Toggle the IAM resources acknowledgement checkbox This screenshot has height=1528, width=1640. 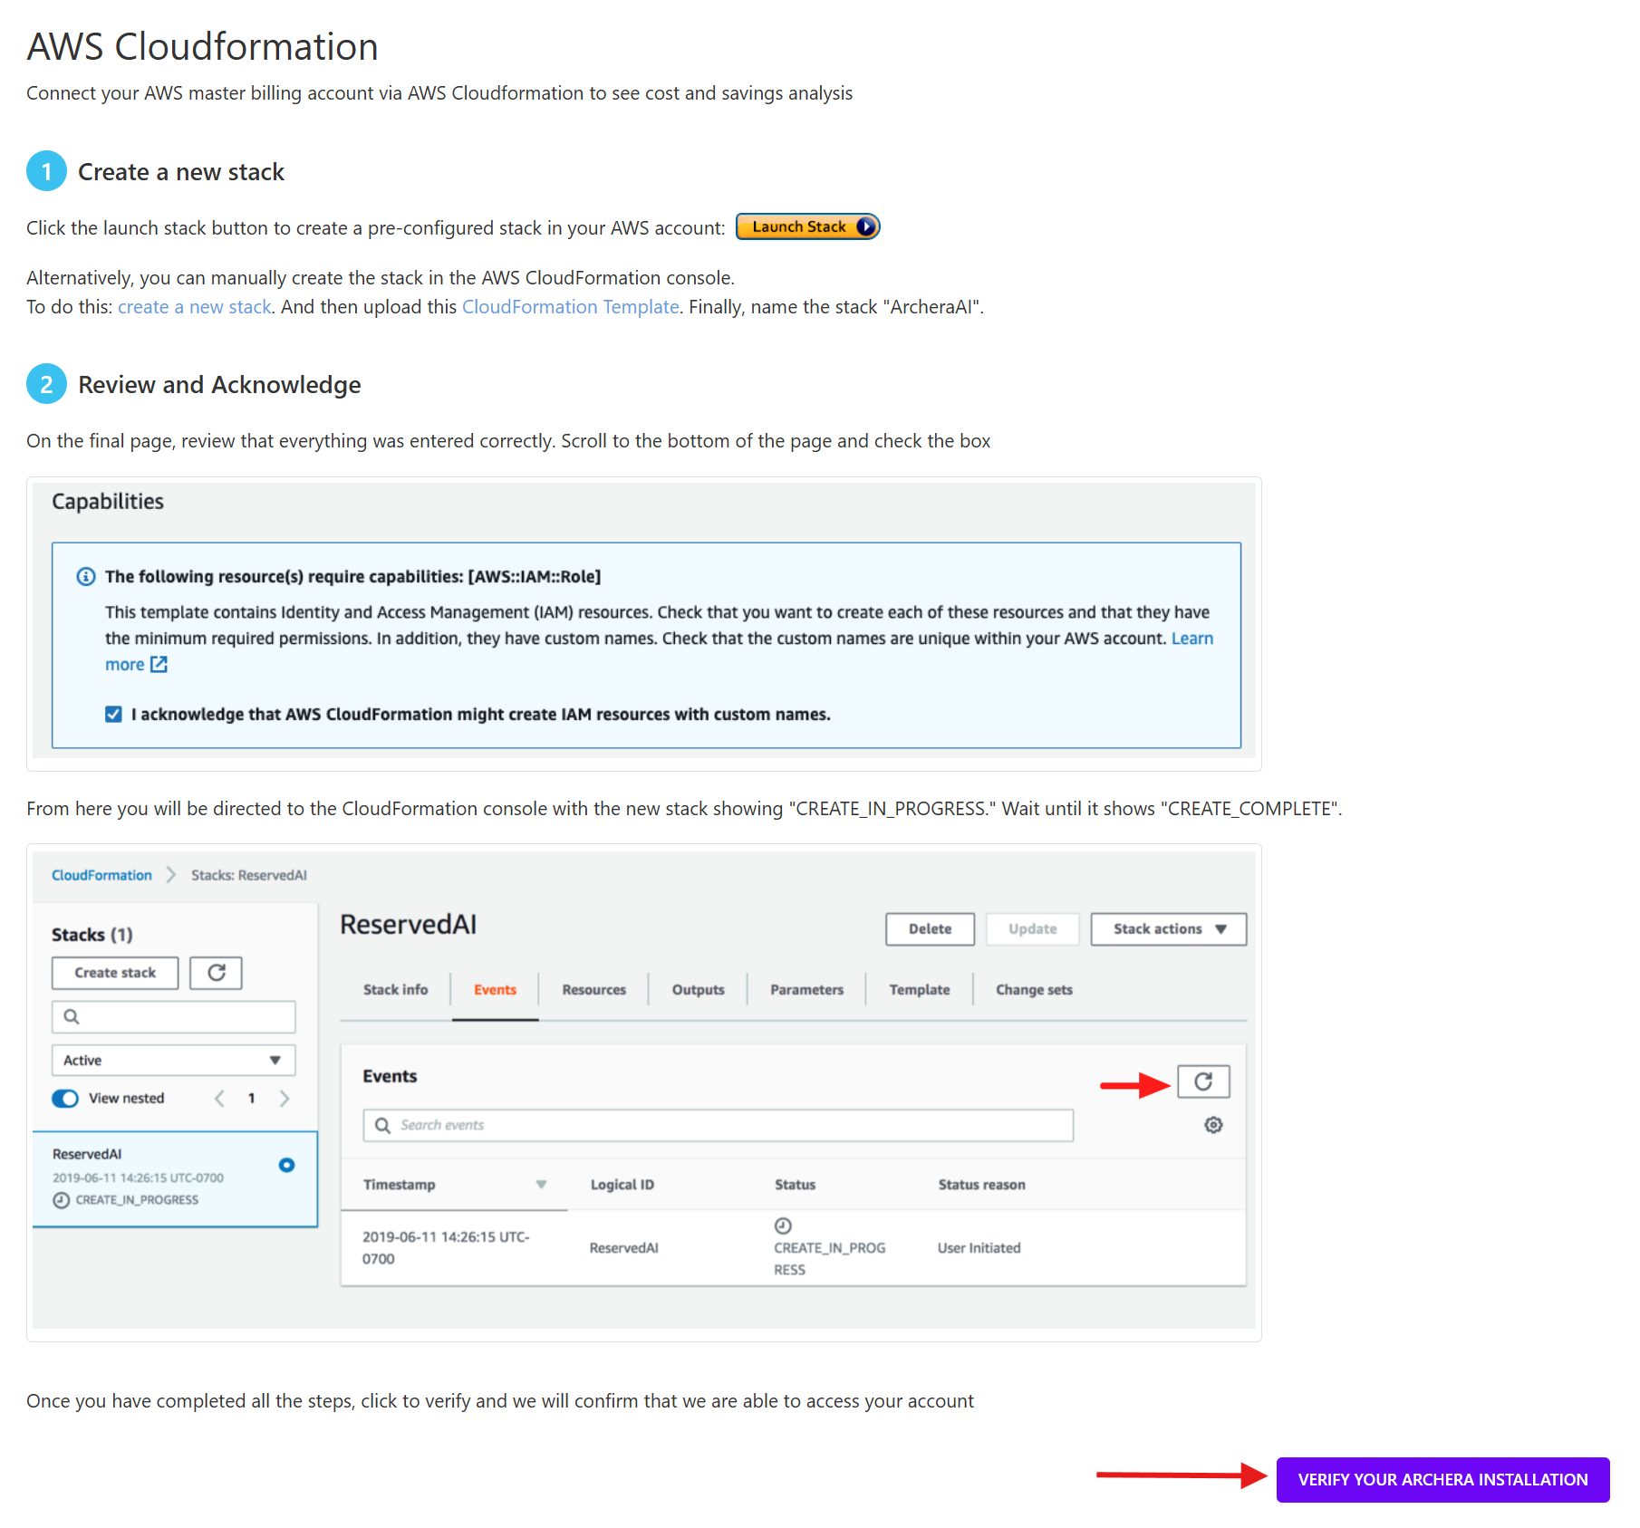[x=113, y=715]
